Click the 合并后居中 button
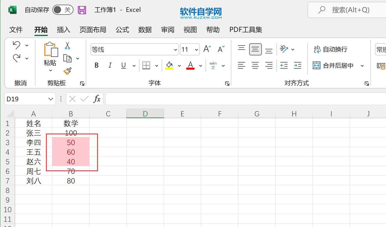Viewport: 386px width, 227px height. 333,66
